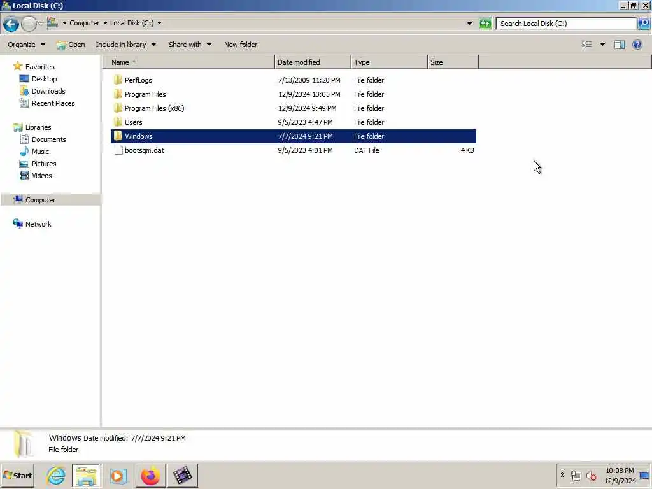Image resolution: width=652 pixels, height=489 pixels.
Task: Open Help with the question mark icon
Action: 637,45
